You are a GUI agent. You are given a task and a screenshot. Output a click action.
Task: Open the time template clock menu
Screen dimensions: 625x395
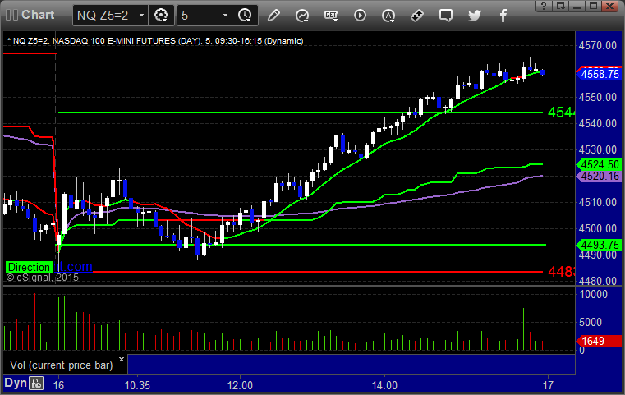pyautogui.click(x=245, y=16)
